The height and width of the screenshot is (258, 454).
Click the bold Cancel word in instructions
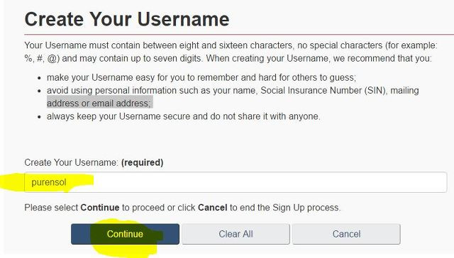213,208
